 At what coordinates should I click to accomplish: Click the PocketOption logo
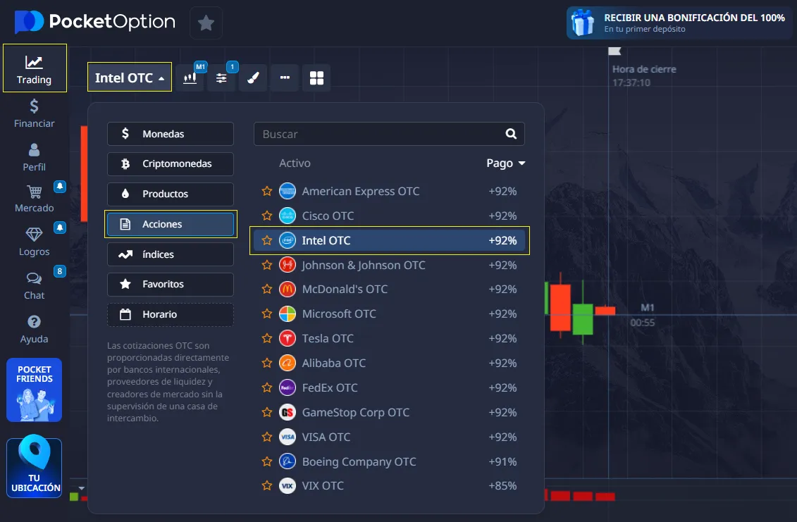(x=95, y=22)
